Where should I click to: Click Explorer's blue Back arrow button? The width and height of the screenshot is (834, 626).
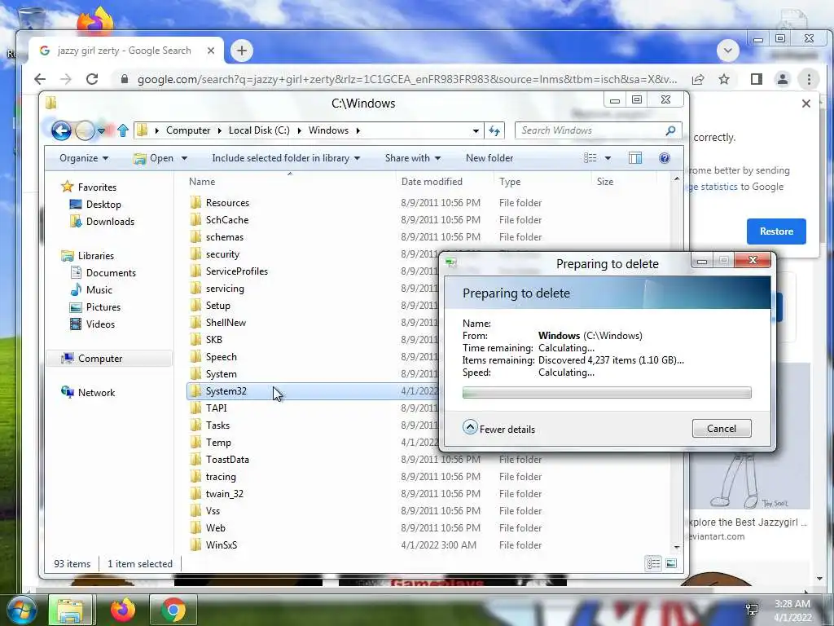pyautogui.click(x=61, y=130)
